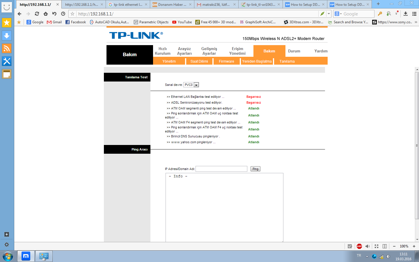Screen dimensions: 419x262
Task: Go back to the previous page
Action: [19, 14]
